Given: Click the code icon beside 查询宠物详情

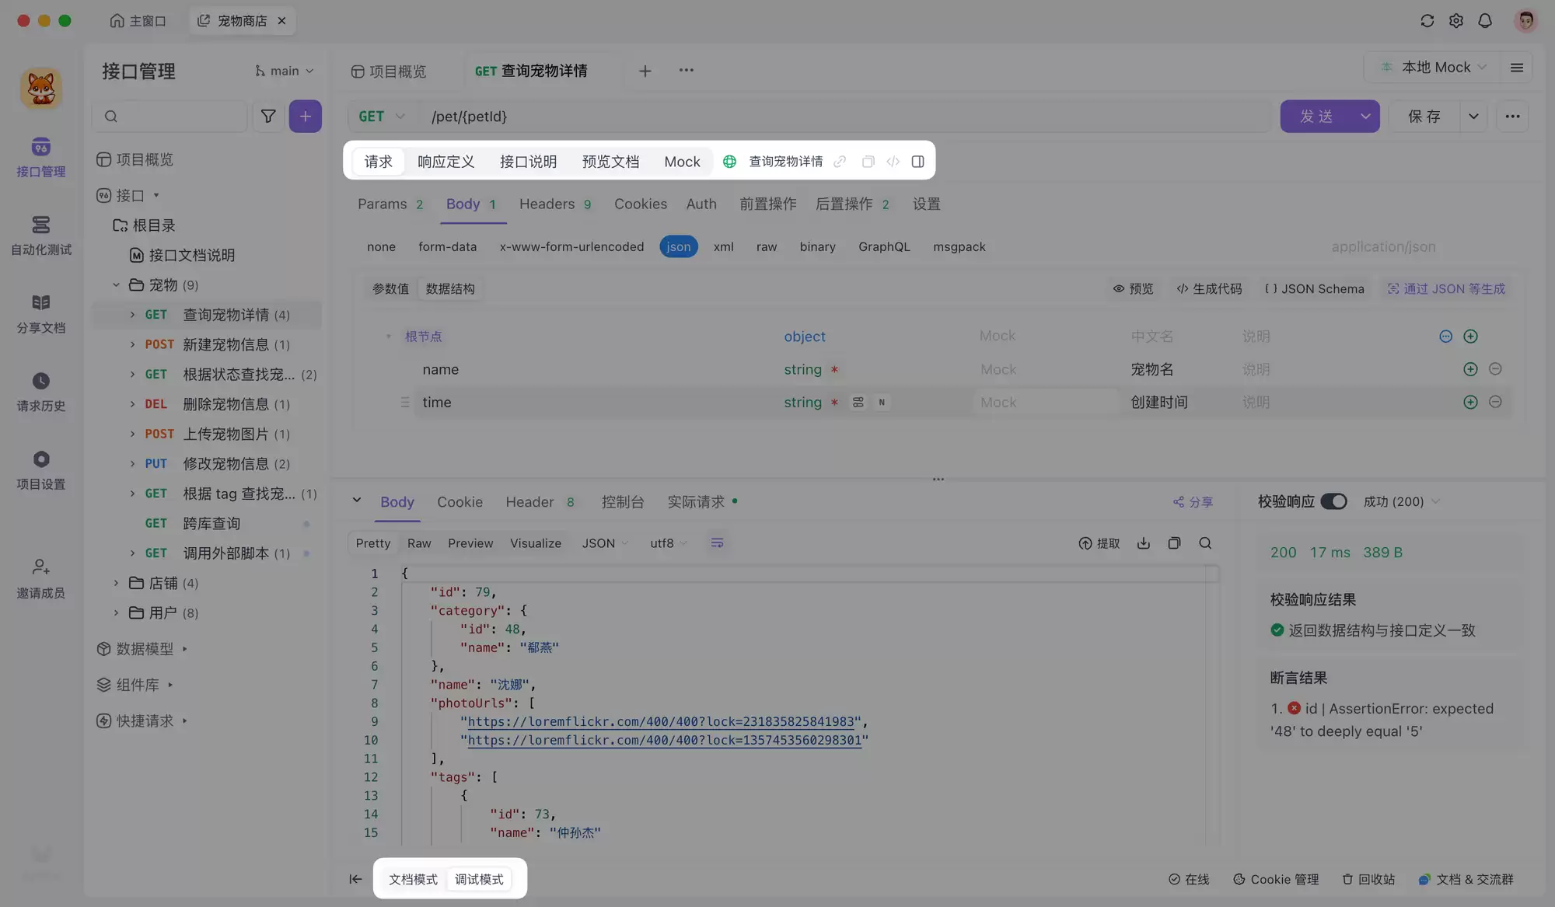Looking at the screenshot, I should pos(893,162).
